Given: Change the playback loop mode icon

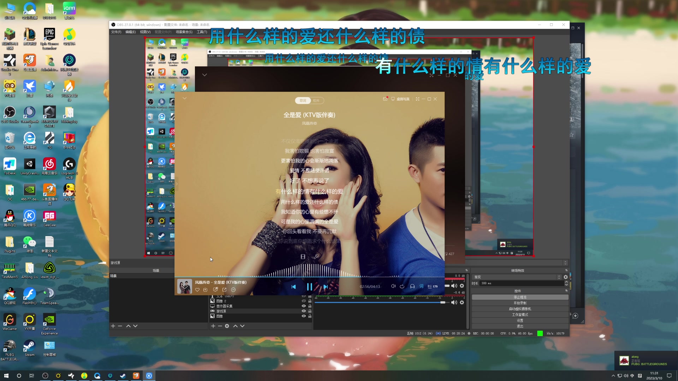Looking at the screenshot, I should click(x=402, y=286).
